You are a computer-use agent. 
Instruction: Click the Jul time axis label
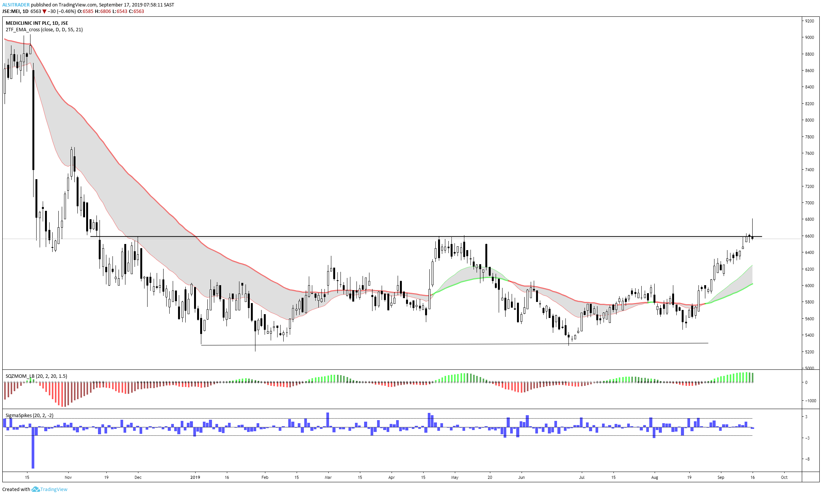582,477
